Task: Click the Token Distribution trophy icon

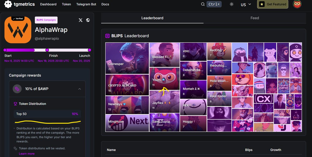Action: tap(15, 104)
